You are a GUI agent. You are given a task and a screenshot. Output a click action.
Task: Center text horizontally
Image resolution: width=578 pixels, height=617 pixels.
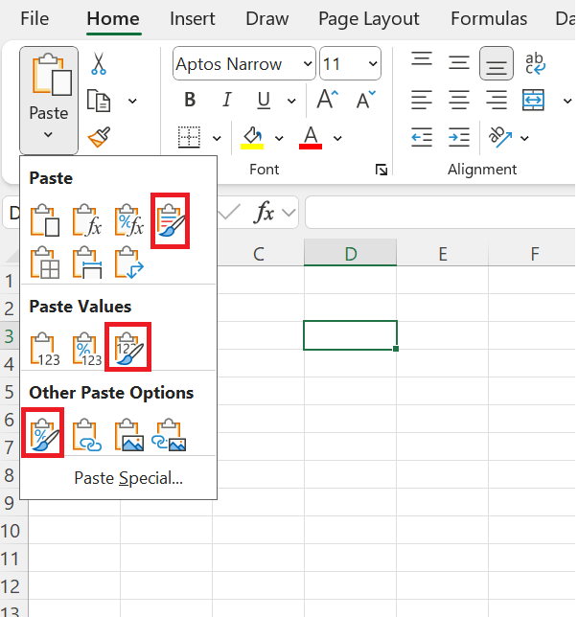coord(459,100)
